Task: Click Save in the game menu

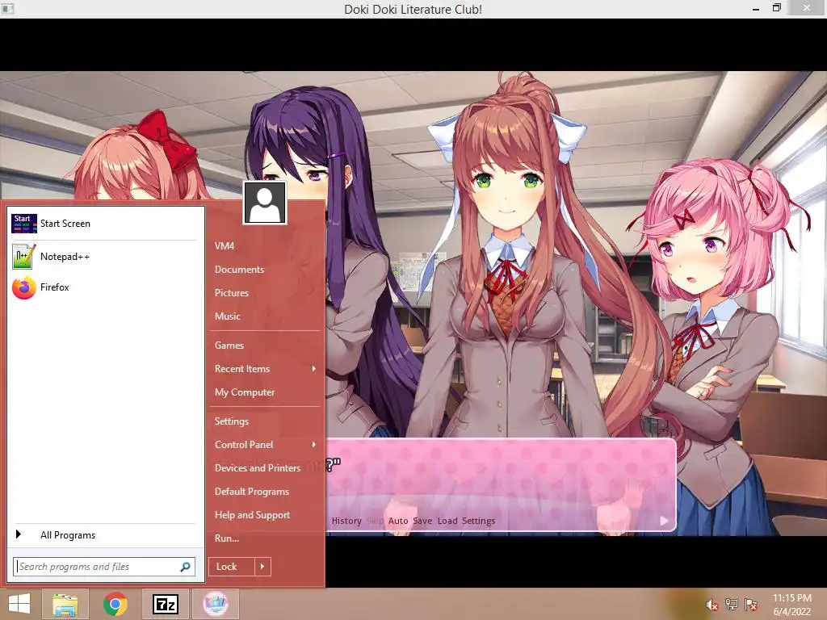Action: [x=422, y=521]
